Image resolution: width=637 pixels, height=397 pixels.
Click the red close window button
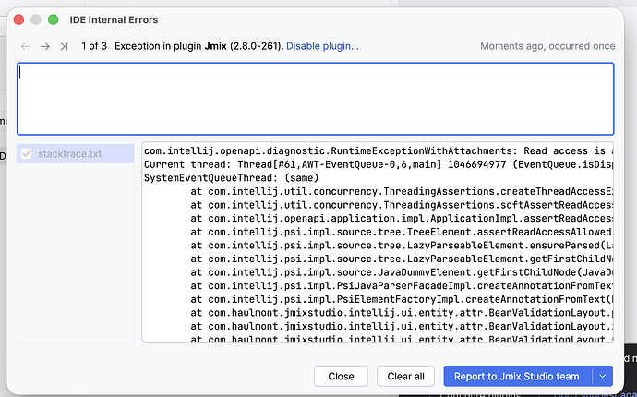18,19
